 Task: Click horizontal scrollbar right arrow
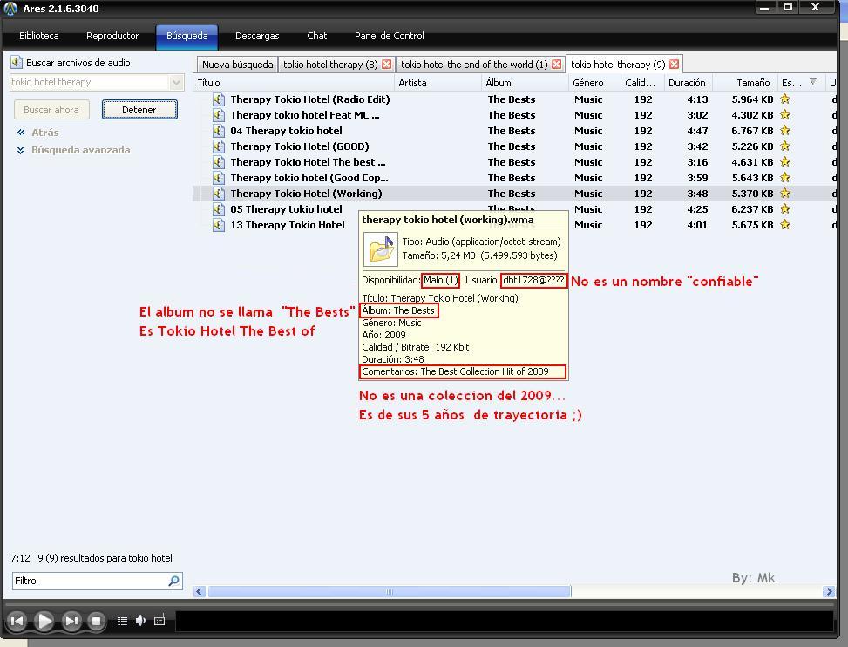point(829,592)
